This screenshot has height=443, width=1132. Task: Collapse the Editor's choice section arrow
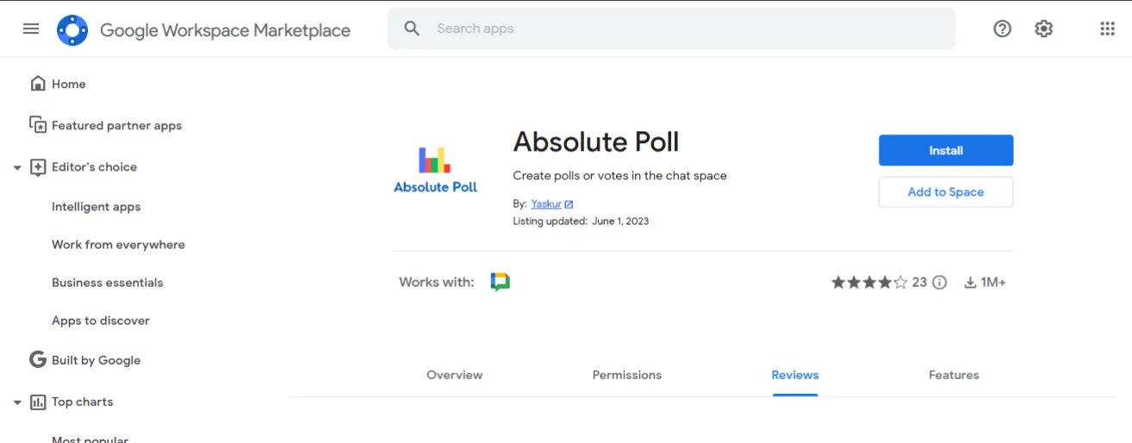(x=17, y=167)
